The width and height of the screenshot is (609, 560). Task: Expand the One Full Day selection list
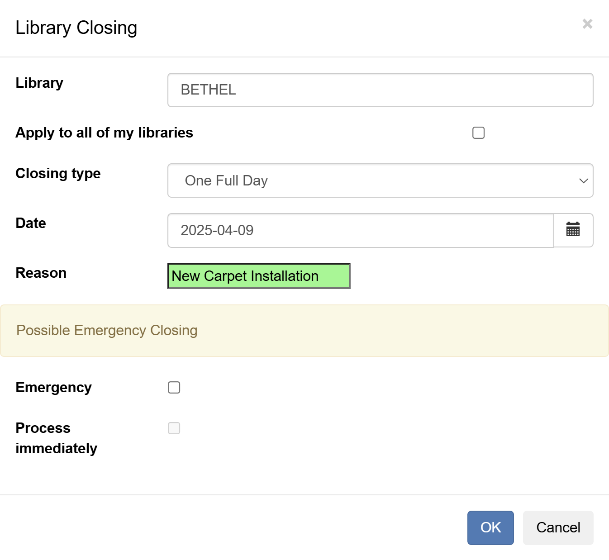pos(380,180)
